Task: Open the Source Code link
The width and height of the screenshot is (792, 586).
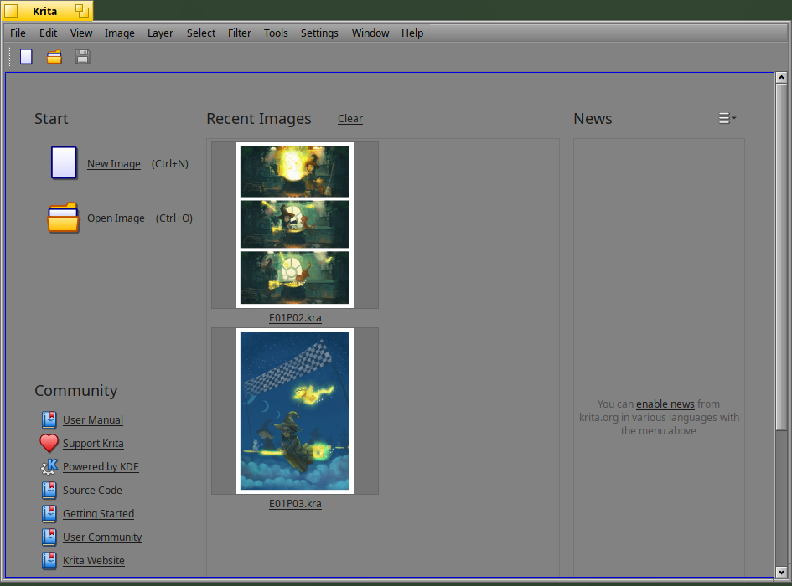Action: 92,490
